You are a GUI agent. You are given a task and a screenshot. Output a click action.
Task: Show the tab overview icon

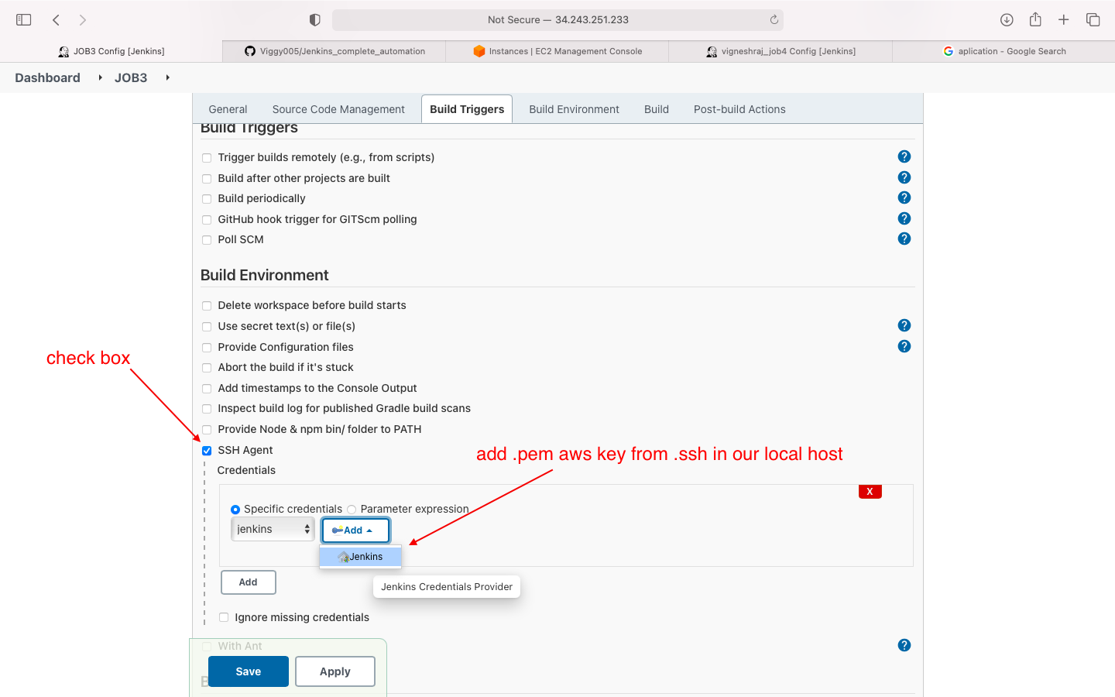(x=1093, y=20)
